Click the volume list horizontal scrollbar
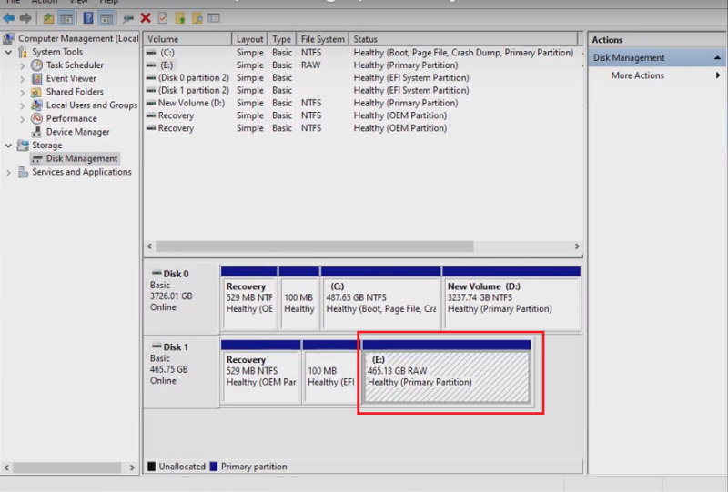Viewport: 728px width, 492px height. [314, 246]
